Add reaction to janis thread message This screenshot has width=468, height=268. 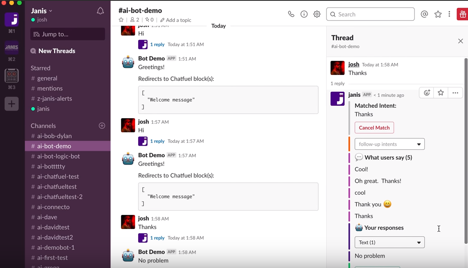pos(427,93)
